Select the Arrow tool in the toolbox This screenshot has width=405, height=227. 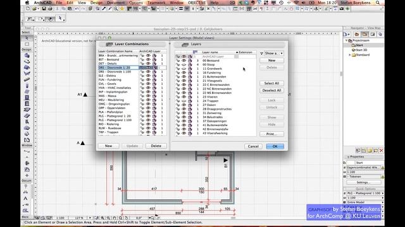tap(27, 38)
